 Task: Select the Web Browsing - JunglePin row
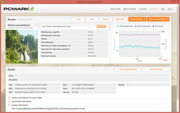pos(74,32)
